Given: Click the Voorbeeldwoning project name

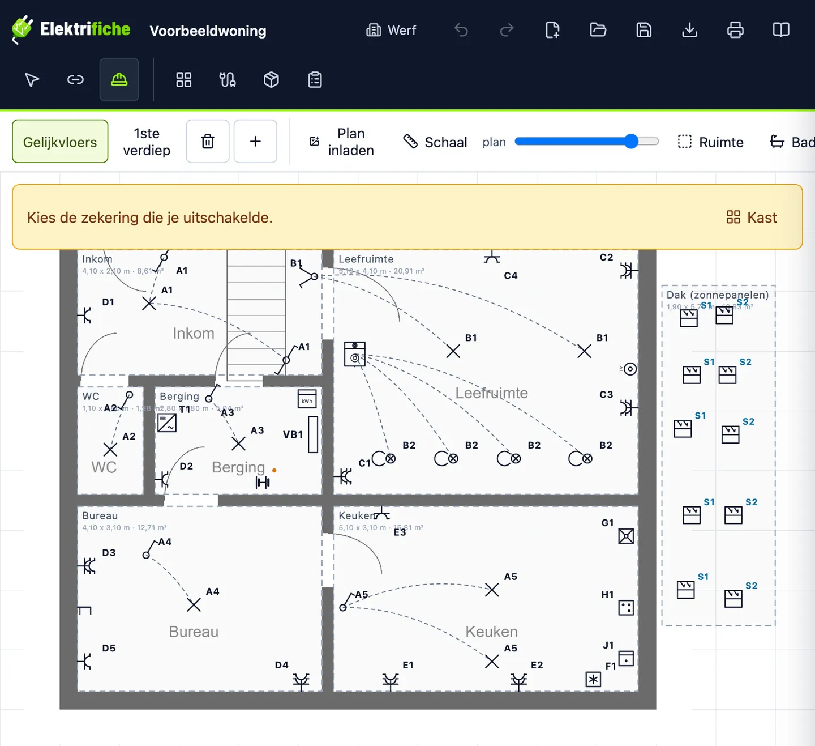Looking at the screenshot, I should point(208,31).
